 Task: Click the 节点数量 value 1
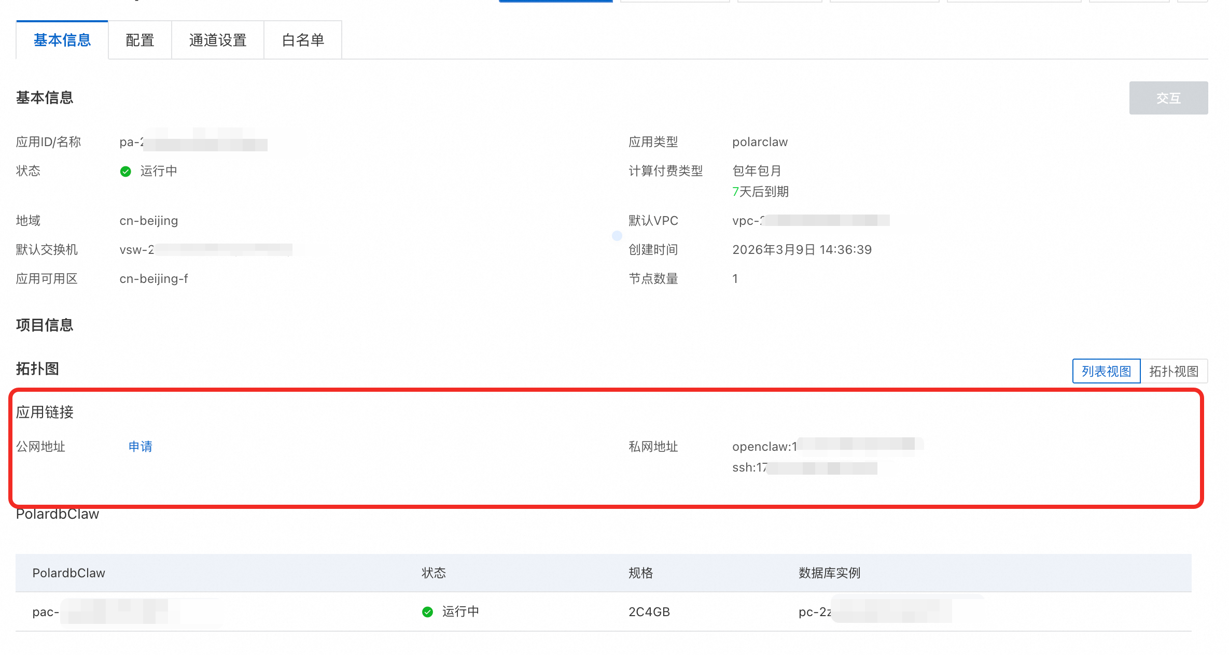735,279
